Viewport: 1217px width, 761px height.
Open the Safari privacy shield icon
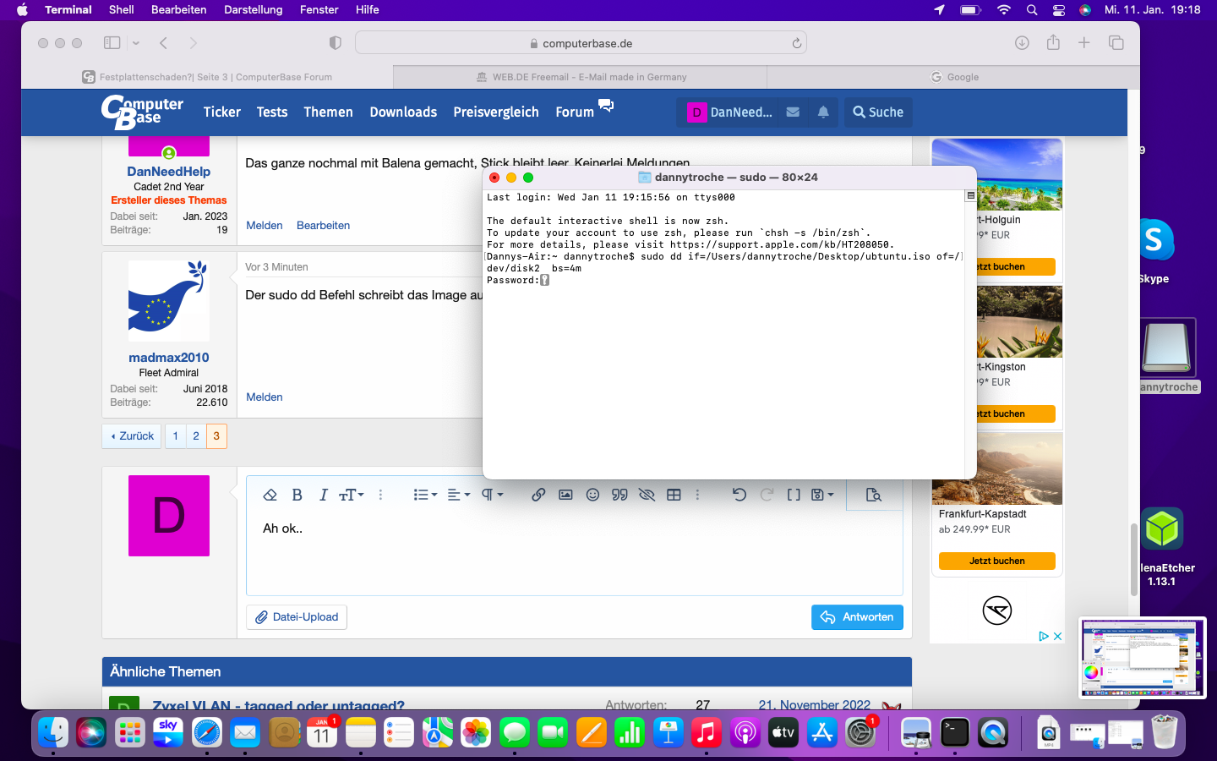(336, 43)
